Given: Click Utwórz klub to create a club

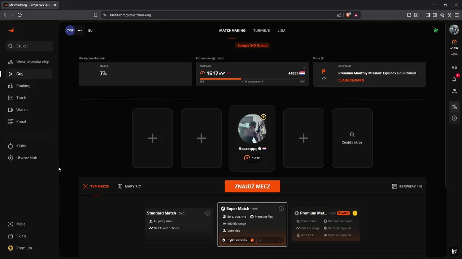Looking at the screenshot, I should [x=29, y=158].
